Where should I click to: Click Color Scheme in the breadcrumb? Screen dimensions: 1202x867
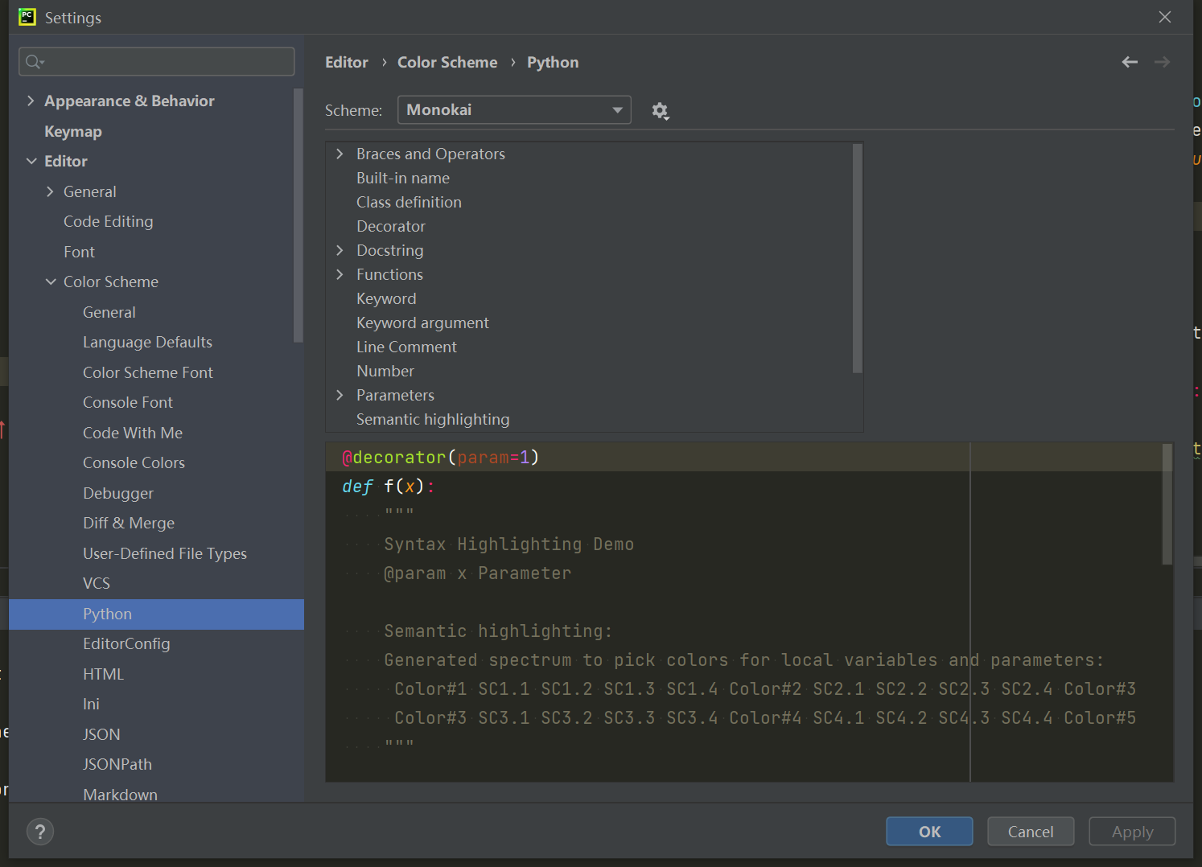pos(447,62)
